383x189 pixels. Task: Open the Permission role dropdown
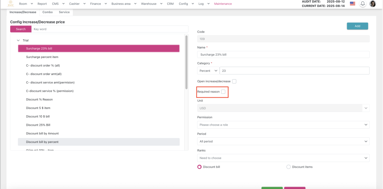283,125
